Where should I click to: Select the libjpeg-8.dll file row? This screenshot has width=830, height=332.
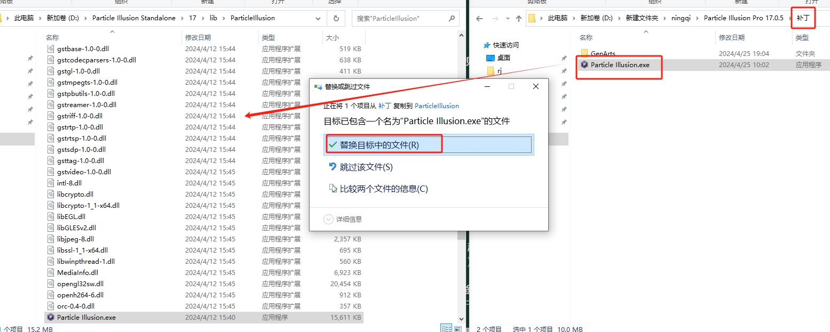[203, 239]
